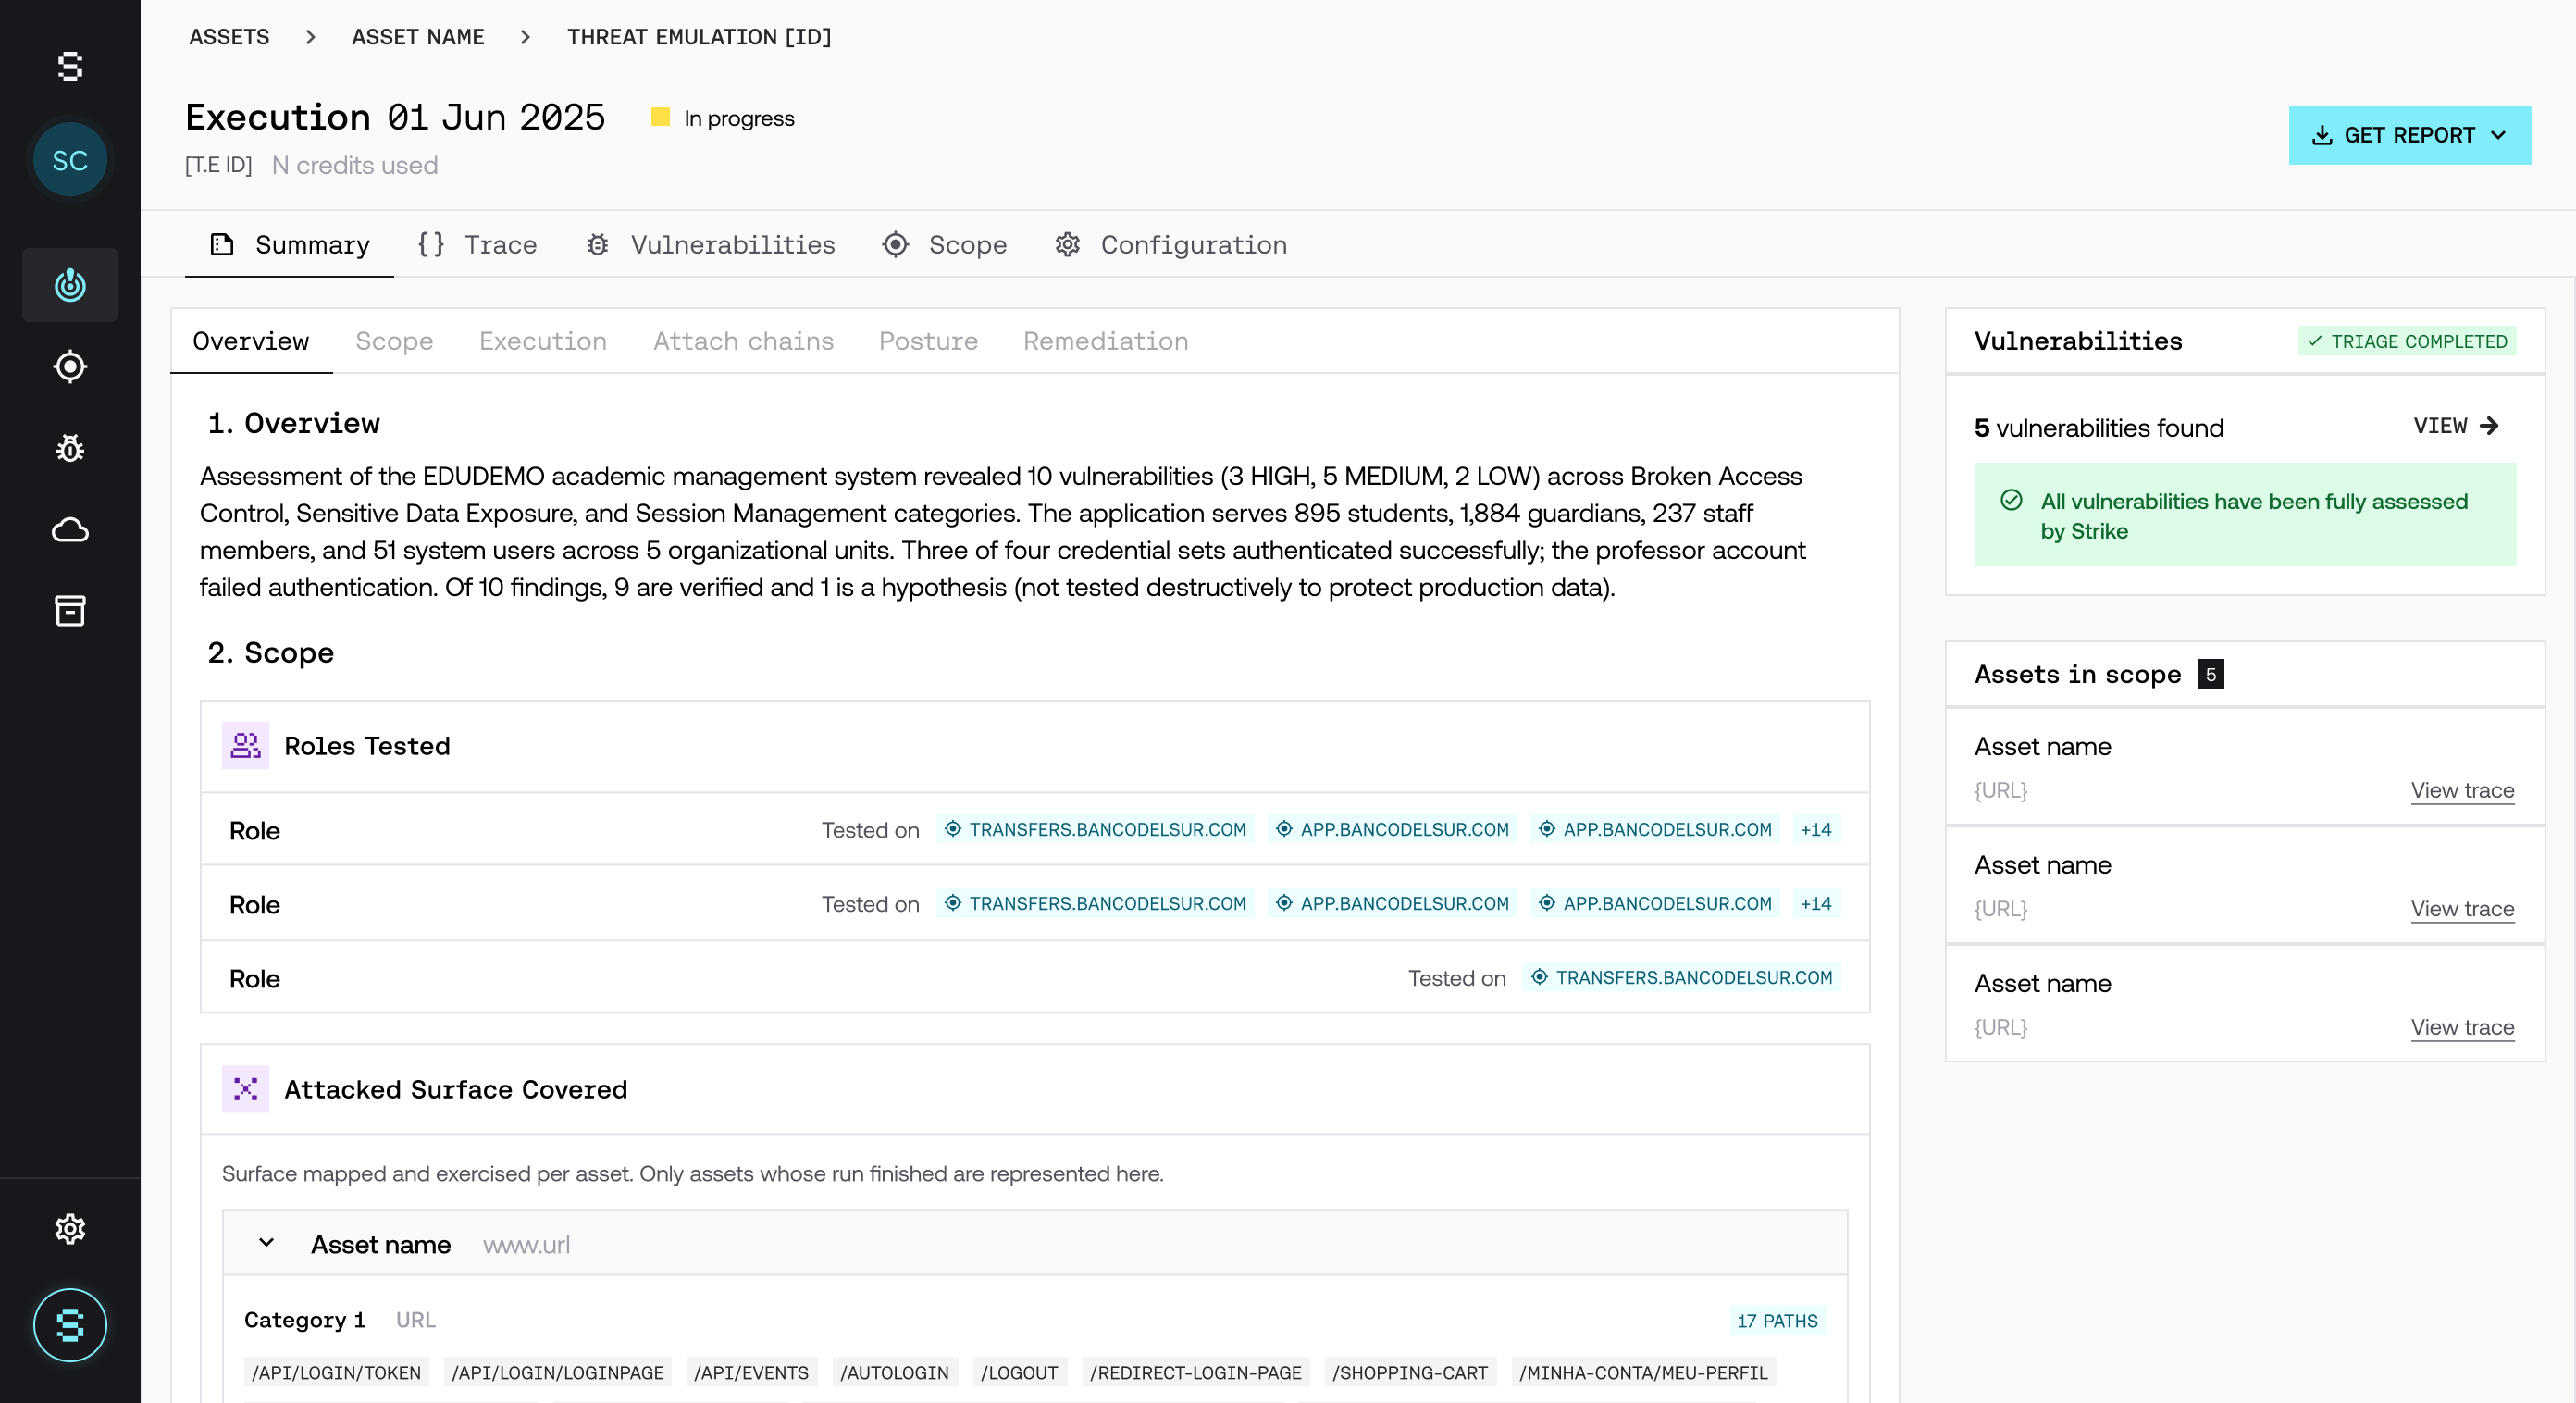This screenshot has width=2576, height=1403.
Task: Open the archive box sidebar icon
Action: (70, 610)
